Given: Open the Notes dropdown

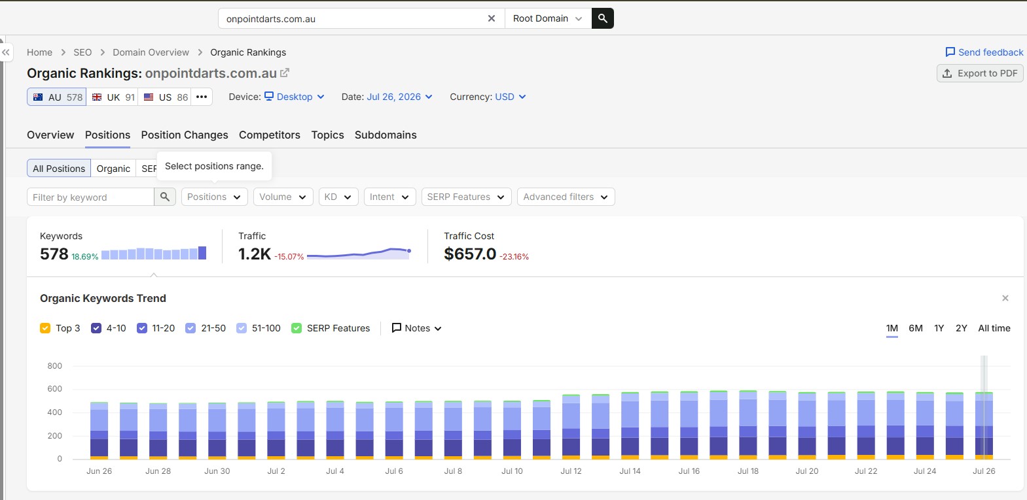Looking at the screenshot, I should [416, 328].
